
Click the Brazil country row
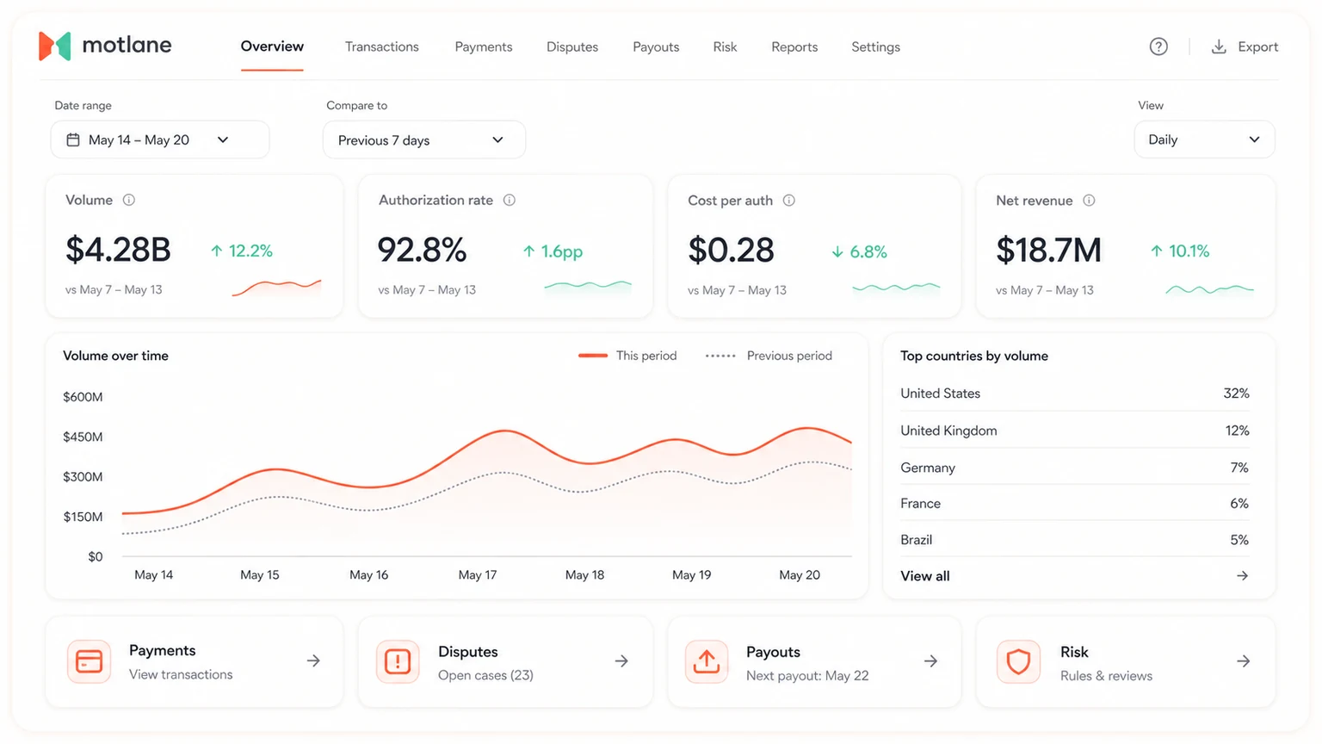coord(1074,539)
